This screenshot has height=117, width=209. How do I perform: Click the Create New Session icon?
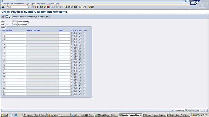81,7
